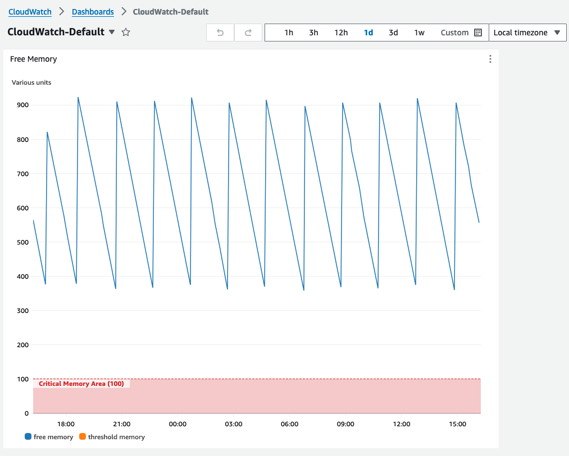569x456 pixels.
Task: Expand the CloudWatch-Default dashboard switcher arrow
Action: click(x=112, y=33)
